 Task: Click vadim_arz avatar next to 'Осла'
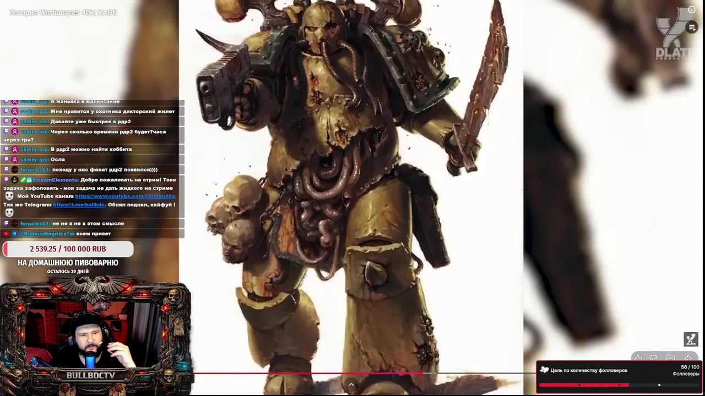[x=15, y=159]
